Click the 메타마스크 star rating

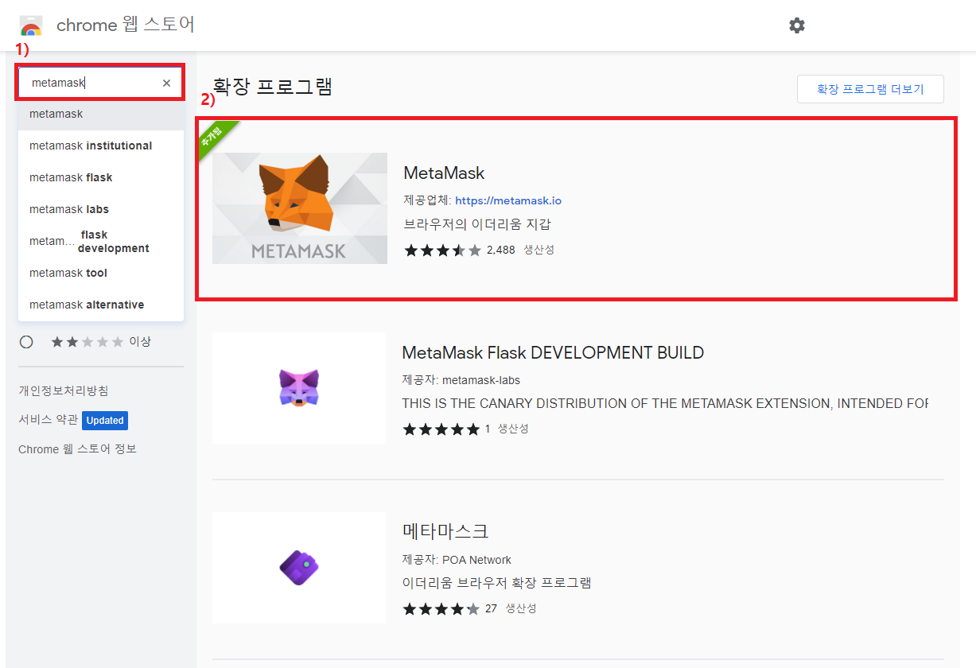pos(441,609)
